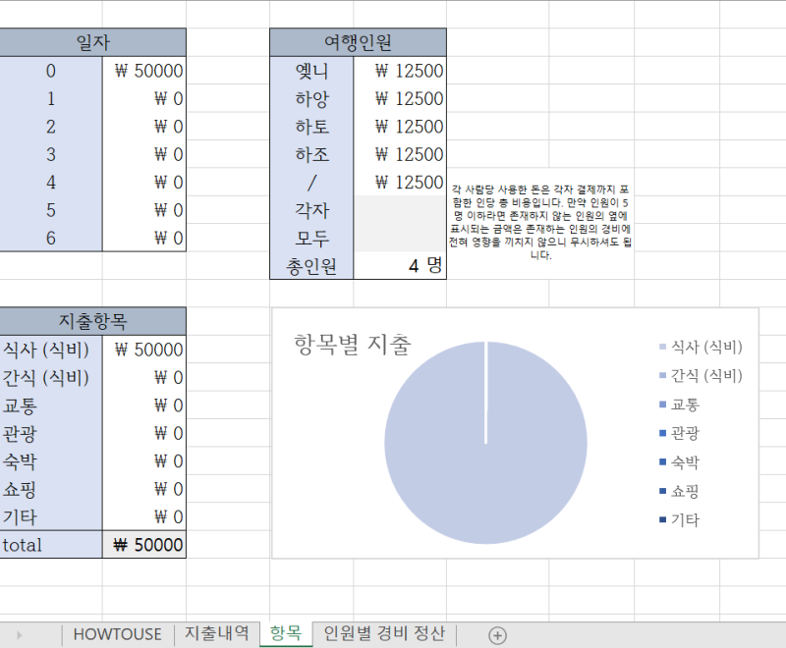Select the total label cell

coord(51,545)
